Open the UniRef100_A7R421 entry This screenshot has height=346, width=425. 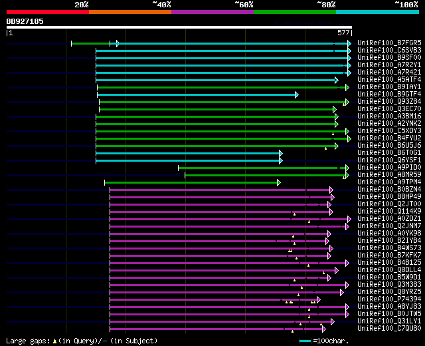click(x=389, y=73)
